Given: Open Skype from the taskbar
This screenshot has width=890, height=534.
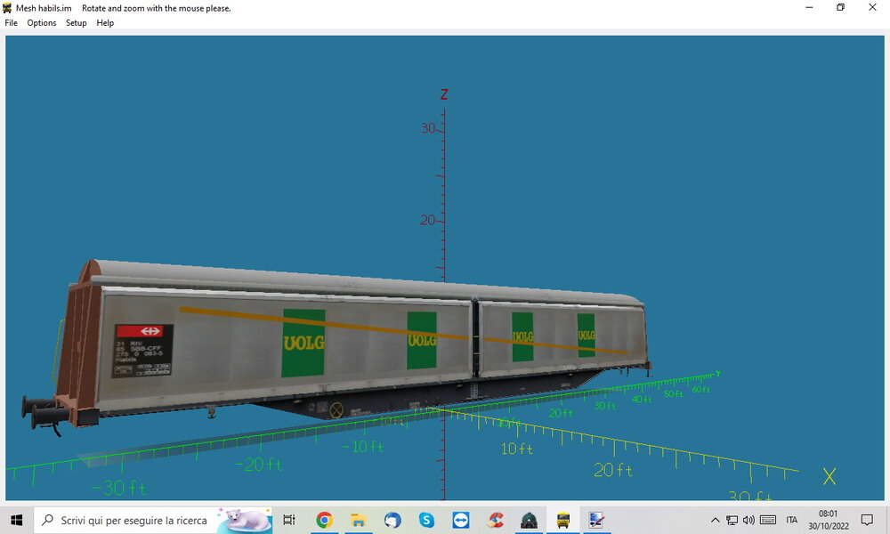Looking at the screenshot, I should tap(426, 520).
